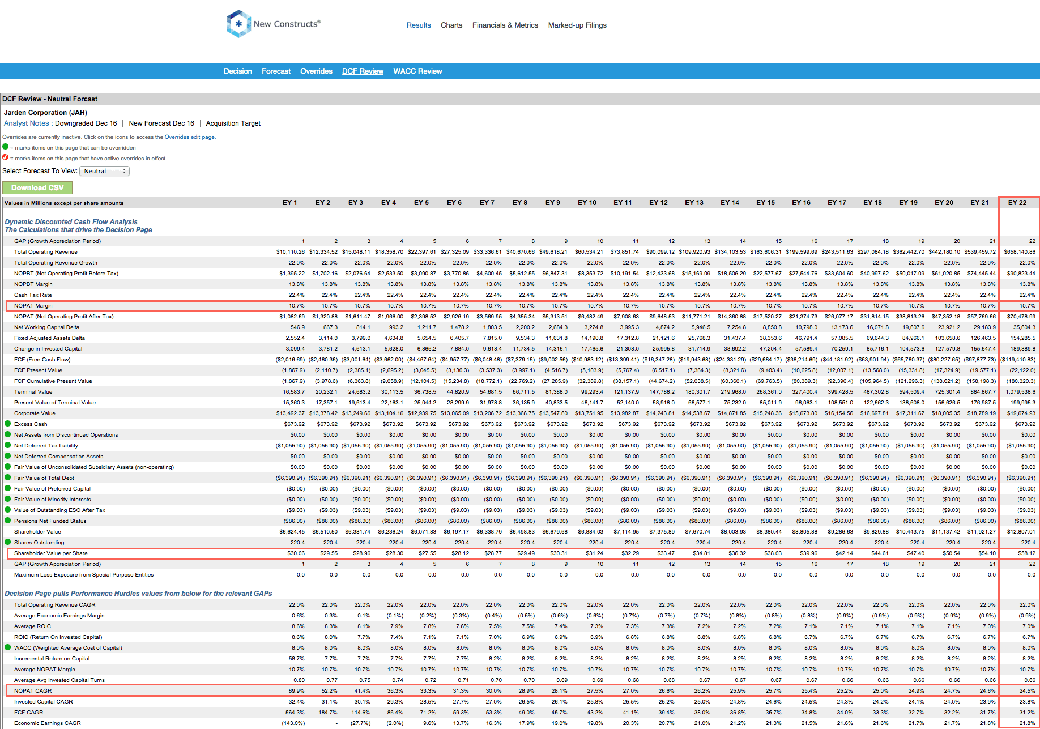Click the Cash Tax Rate row label

[x=33, y=295]
